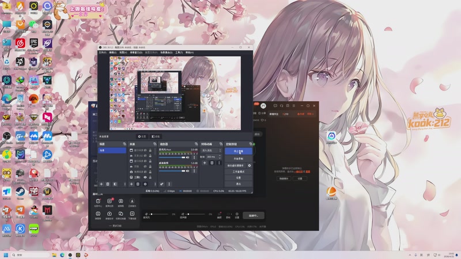
Task: Open NetEase Cloud Music desktop icon
Action: click(x=20, y=44)
